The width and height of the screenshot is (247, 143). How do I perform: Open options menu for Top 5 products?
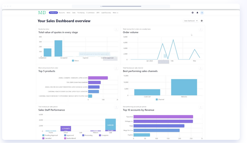click(116, 68)
